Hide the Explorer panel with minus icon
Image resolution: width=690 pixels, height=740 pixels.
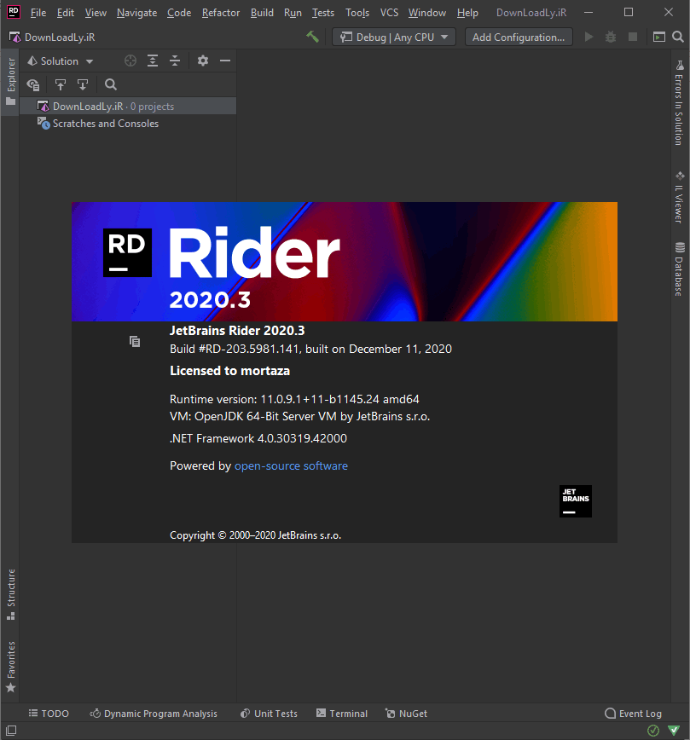(x=225, y=61)
